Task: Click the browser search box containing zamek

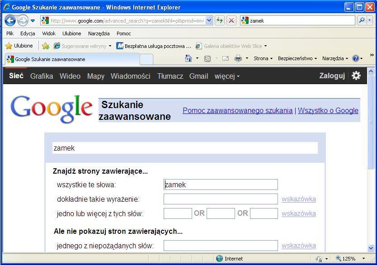Action: [x=297, y=21]
